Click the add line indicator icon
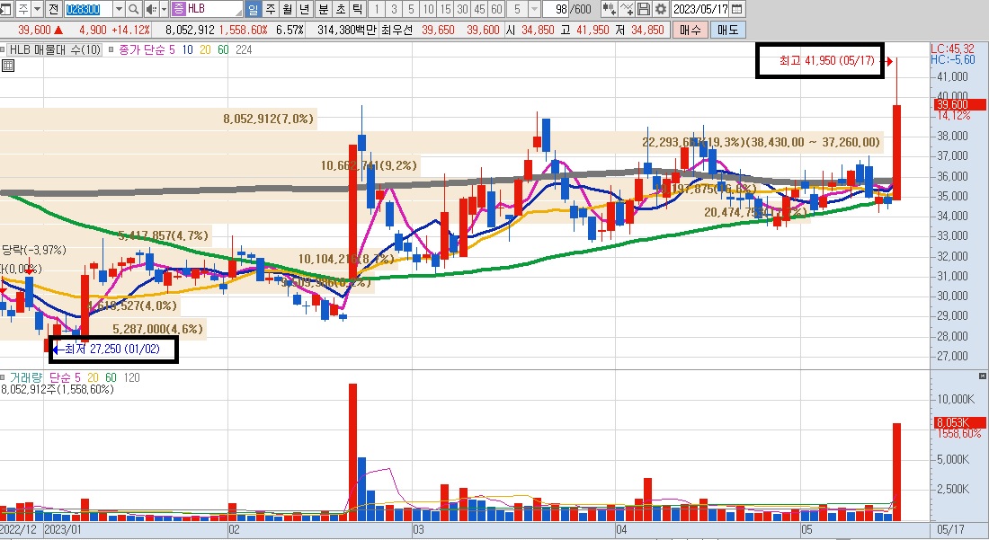This screenshot has width=989, height=540. click(627, 9)
